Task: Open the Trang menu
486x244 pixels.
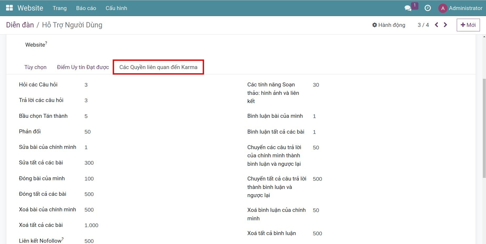Action: [x=59, y=8]
